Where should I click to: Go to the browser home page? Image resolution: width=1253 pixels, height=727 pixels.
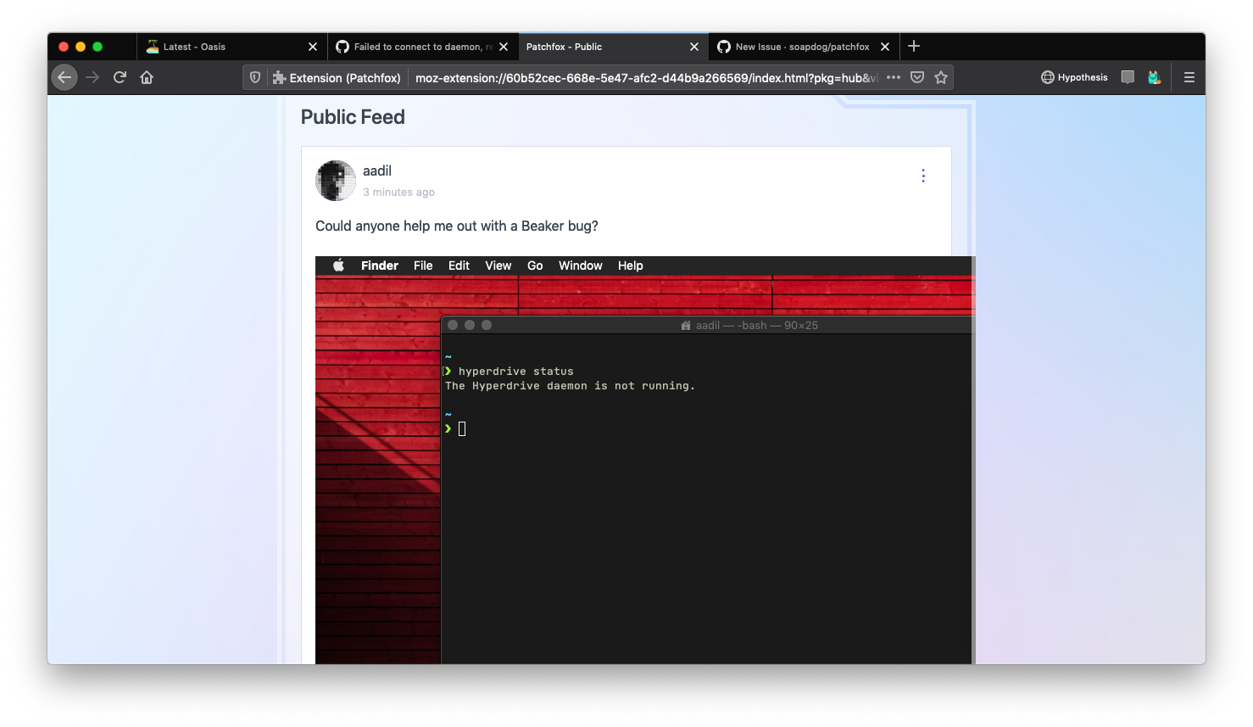pyautogui.click(x=147, y=76)
